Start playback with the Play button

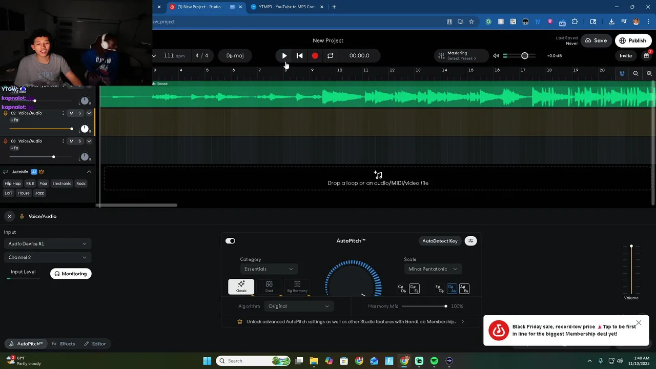point(284,56)
